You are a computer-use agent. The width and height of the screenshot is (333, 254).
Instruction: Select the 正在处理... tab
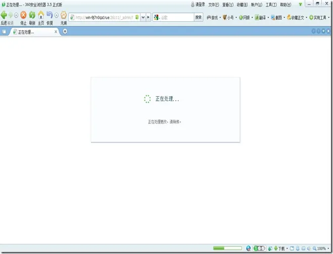click(x=33, y=32)
